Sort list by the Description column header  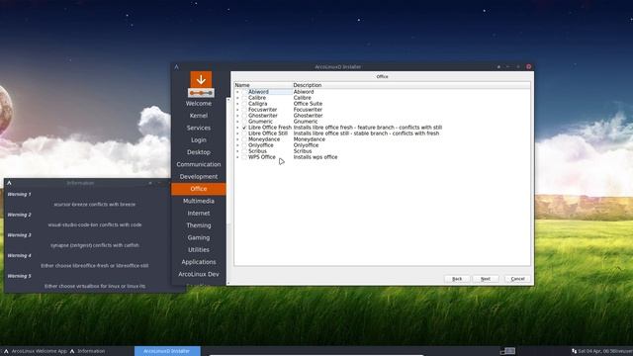click(411, 85)
